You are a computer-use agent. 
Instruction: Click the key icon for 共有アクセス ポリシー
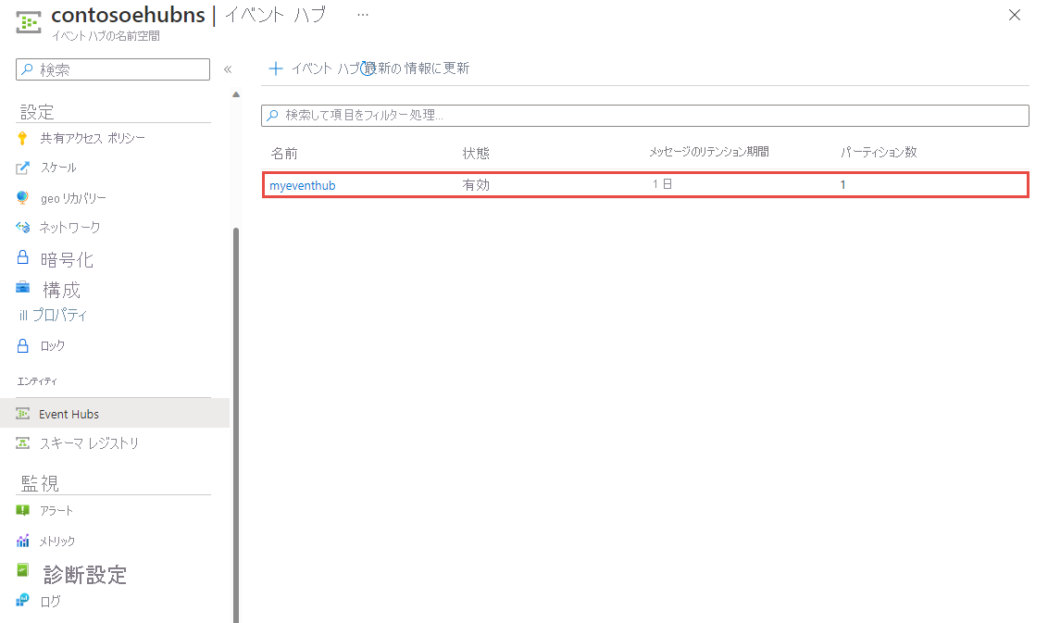pyautogui.click(x=23, y=138)
